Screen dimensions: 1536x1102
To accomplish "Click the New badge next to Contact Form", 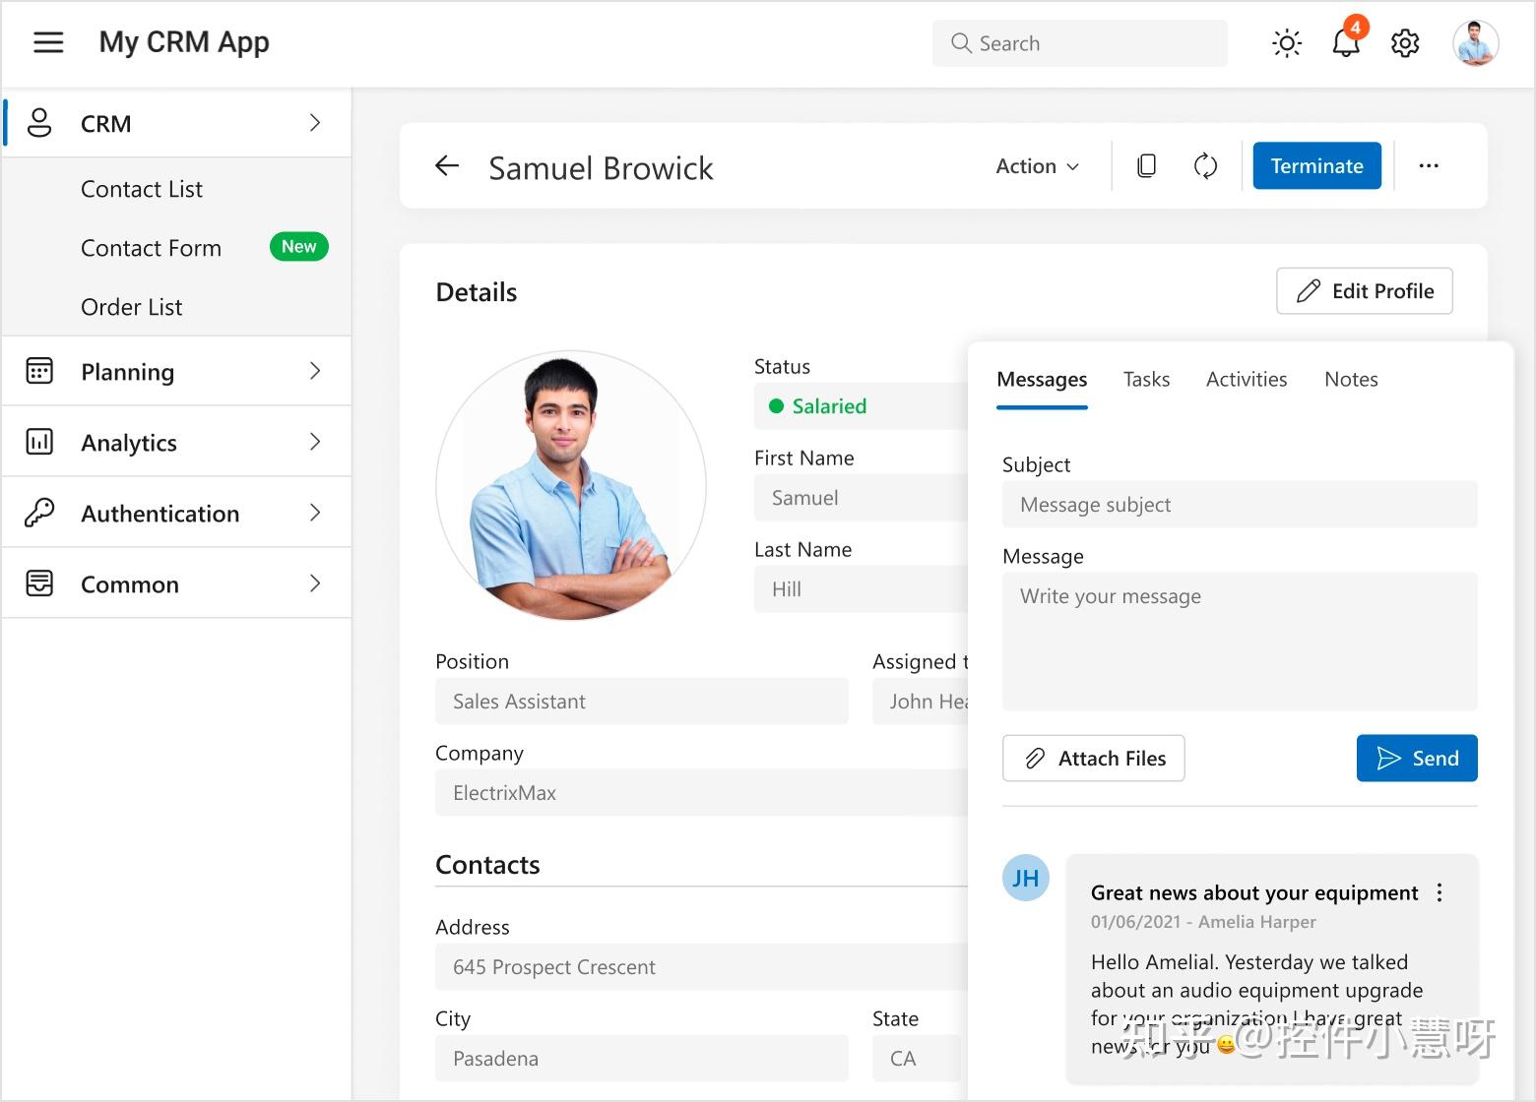I will 299,247.
